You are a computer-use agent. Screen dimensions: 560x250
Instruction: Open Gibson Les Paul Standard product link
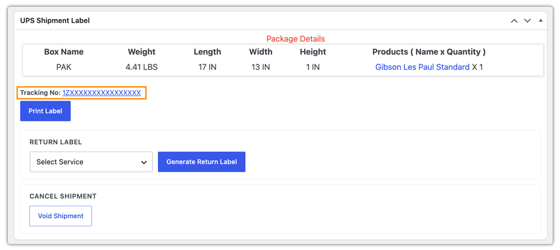422,67
